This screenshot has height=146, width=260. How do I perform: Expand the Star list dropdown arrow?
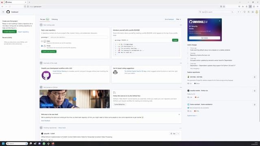pyautogui.click(x=178, y=133)
